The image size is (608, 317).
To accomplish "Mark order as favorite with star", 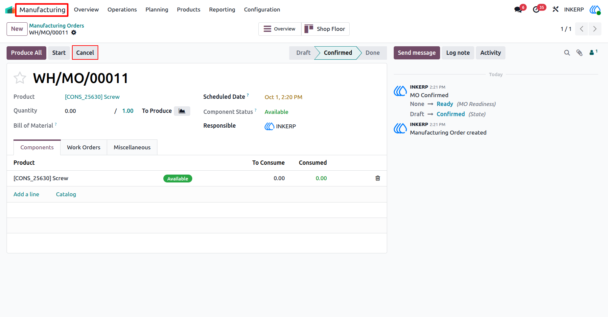I will click(20, 78).
